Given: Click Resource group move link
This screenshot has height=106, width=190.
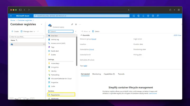Looking at the screenshot, I should coord(94,39).
